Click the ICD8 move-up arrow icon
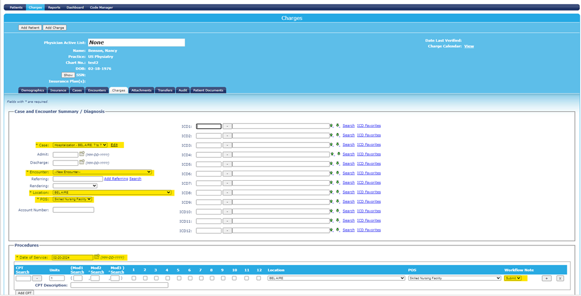The image size is (581, 296). click(332, 192)
